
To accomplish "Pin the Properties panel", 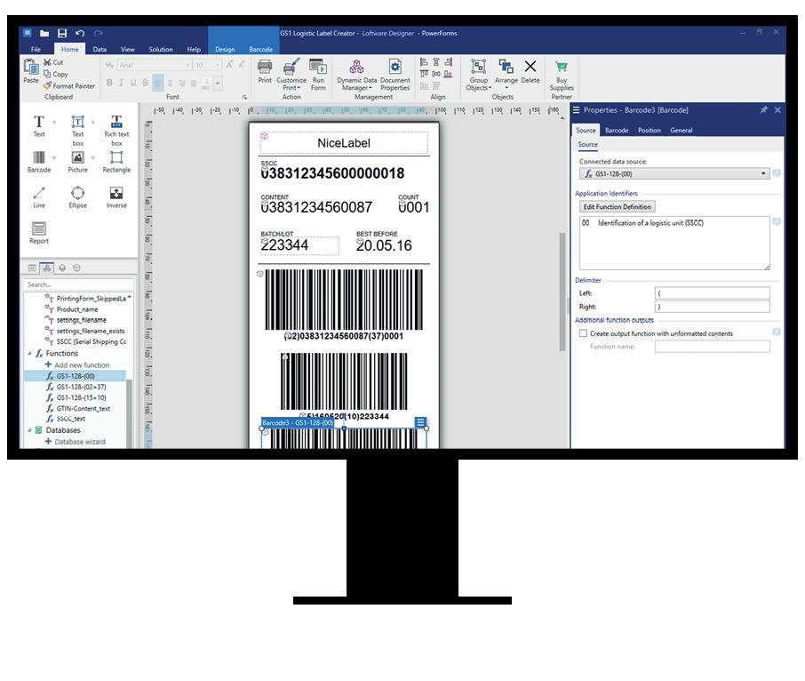I will [764, 110].
